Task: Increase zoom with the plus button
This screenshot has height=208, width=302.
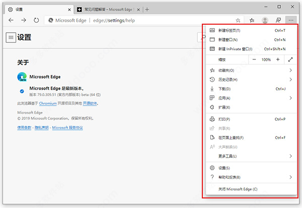Action: pyautogui.click(x=278, y=59)
